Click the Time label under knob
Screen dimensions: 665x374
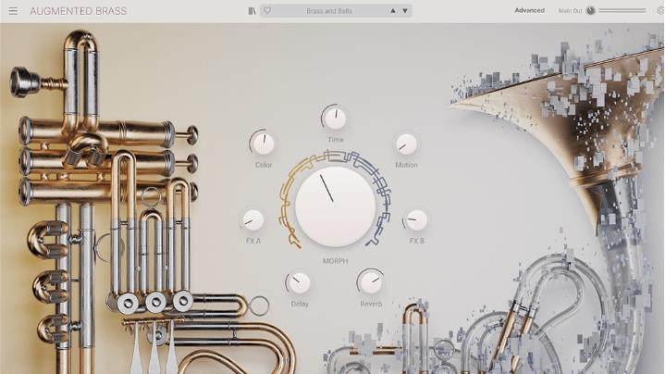tap(335, 139)
